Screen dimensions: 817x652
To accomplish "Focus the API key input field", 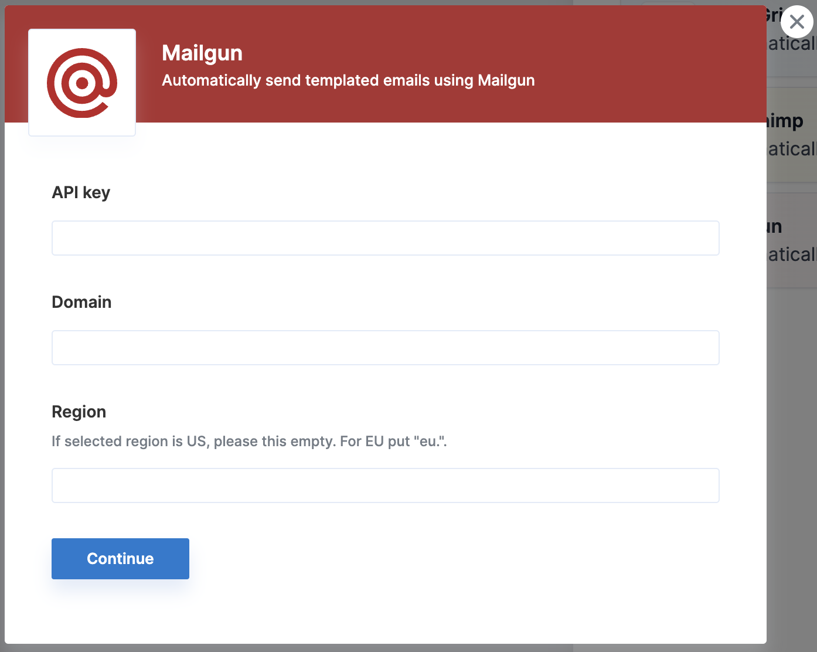I will pos(385,238).
